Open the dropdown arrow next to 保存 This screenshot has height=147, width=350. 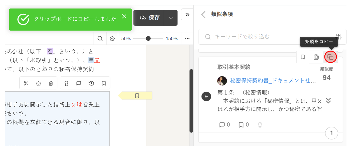coord(171,18)
